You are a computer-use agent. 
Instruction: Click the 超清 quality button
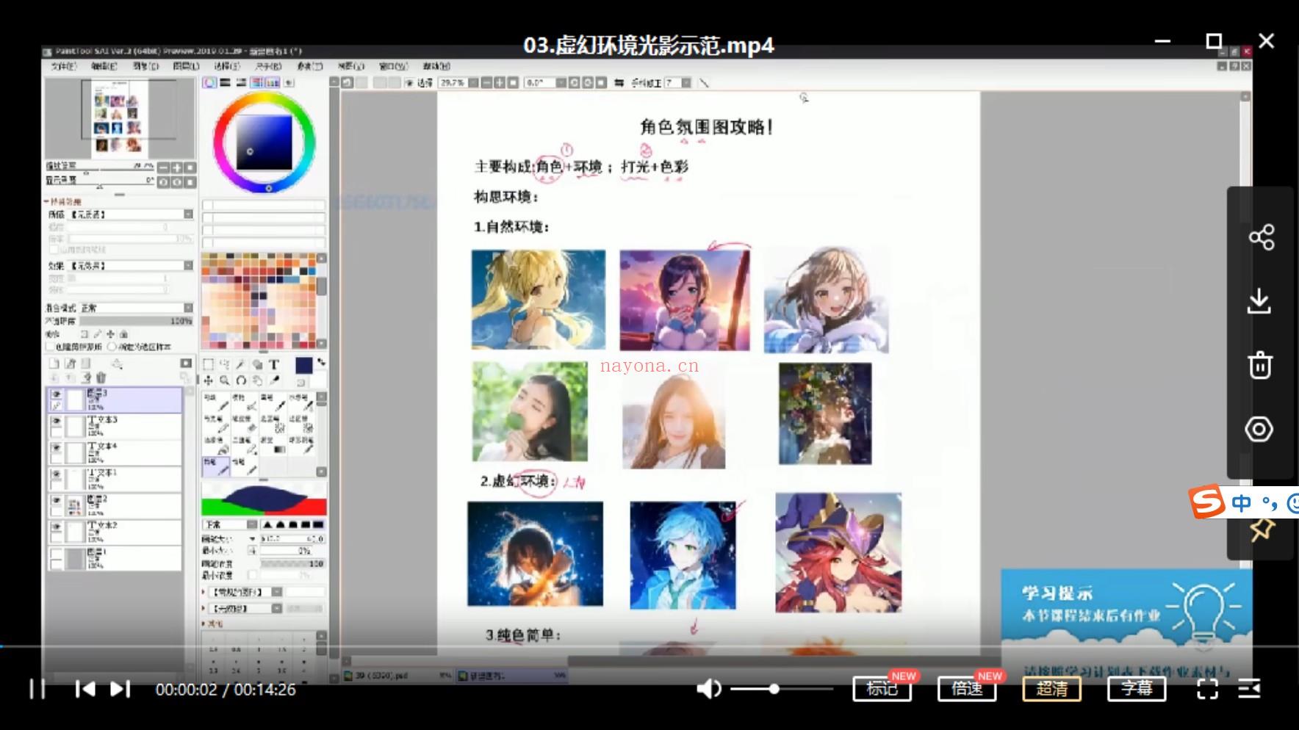pyautogui.click(x=1051, y=689)
